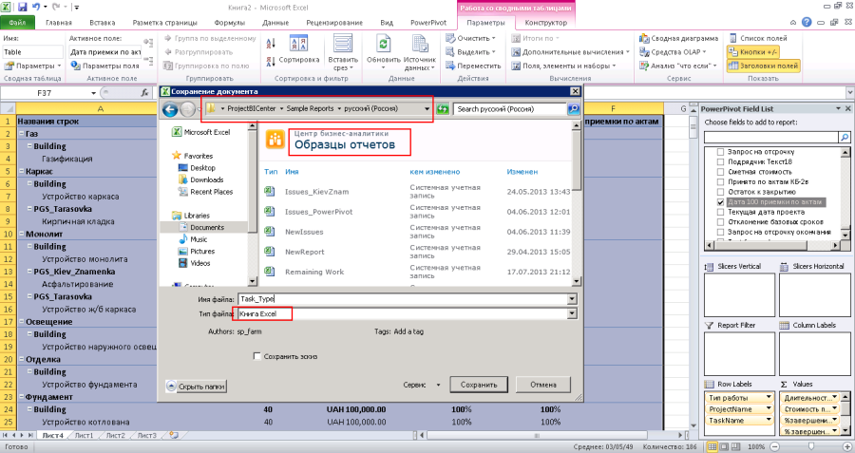Switch to the PowerPivot ribbon tab
The image size is (855, 453).
(428, 23)
